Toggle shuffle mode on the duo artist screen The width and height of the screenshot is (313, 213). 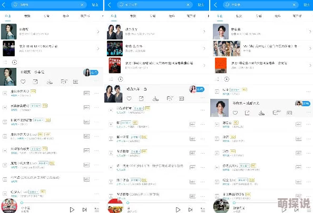tap(111, 79)
